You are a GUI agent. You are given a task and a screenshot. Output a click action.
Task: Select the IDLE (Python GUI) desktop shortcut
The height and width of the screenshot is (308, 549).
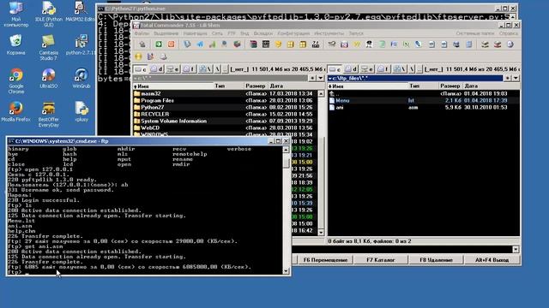[x=49, y=14]
